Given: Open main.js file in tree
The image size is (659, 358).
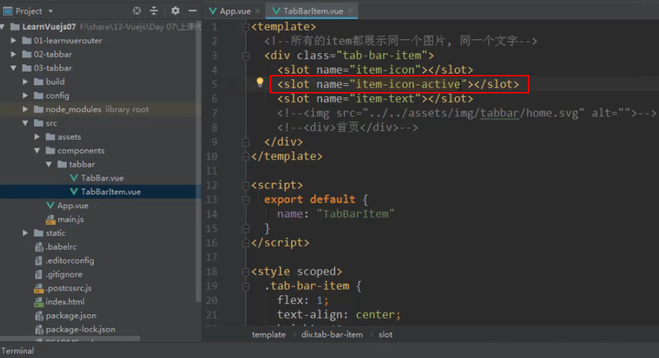Looking at the screenshot, I should [x=70, y=219].
